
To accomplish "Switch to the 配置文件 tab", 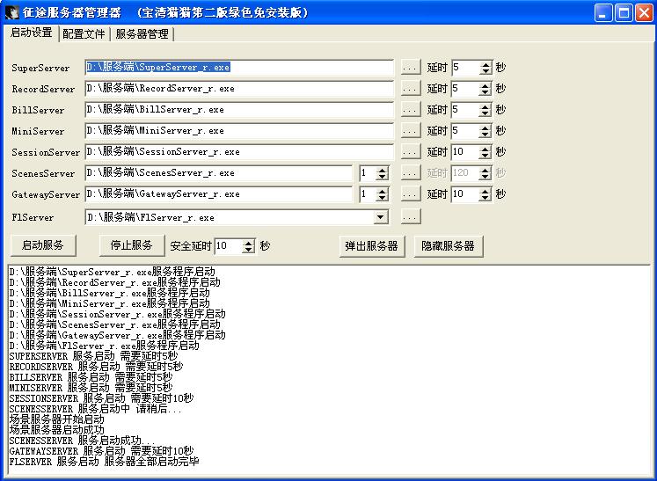I will [84, 34].
